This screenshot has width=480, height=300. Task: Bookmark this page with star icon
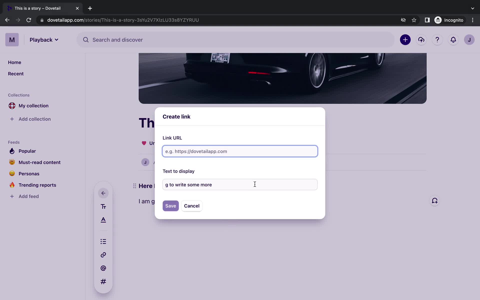point(414,20)
